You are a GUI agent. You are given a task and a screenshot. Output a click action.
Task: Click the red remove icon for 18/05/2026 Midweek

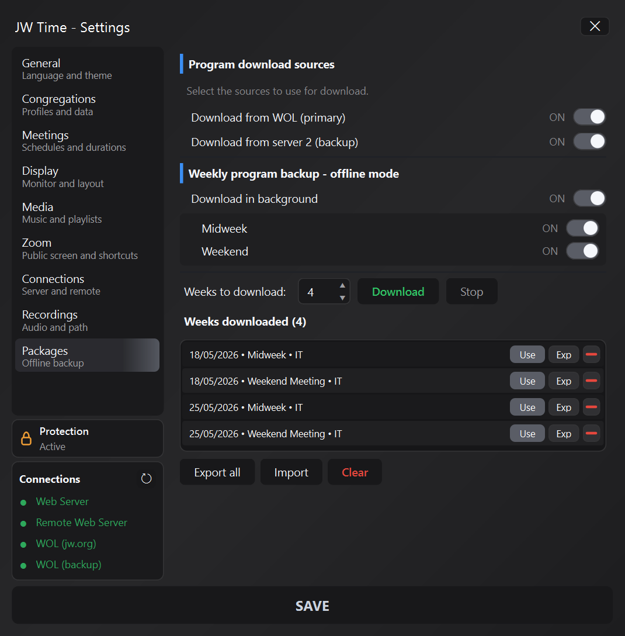591,354
